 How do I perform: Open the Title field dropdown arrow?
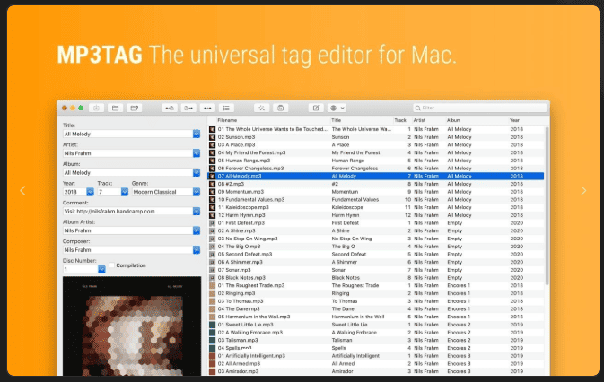(197, 134)
